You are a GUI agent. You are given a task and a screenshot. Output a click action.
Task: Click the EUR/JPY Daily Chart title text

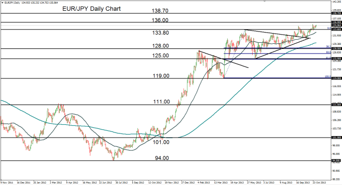point(91,9)
